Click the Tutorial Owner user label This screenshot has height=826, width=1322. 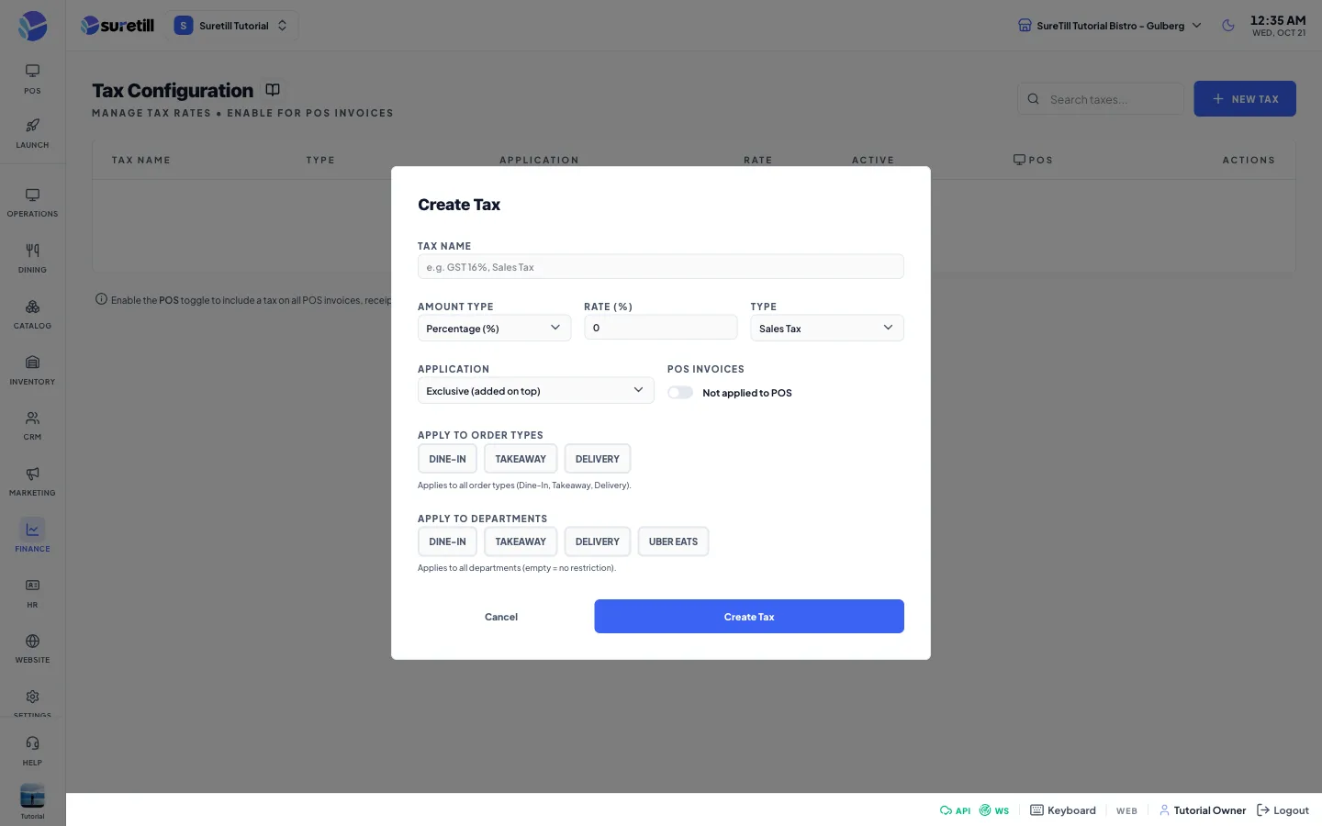point(1202,810)
